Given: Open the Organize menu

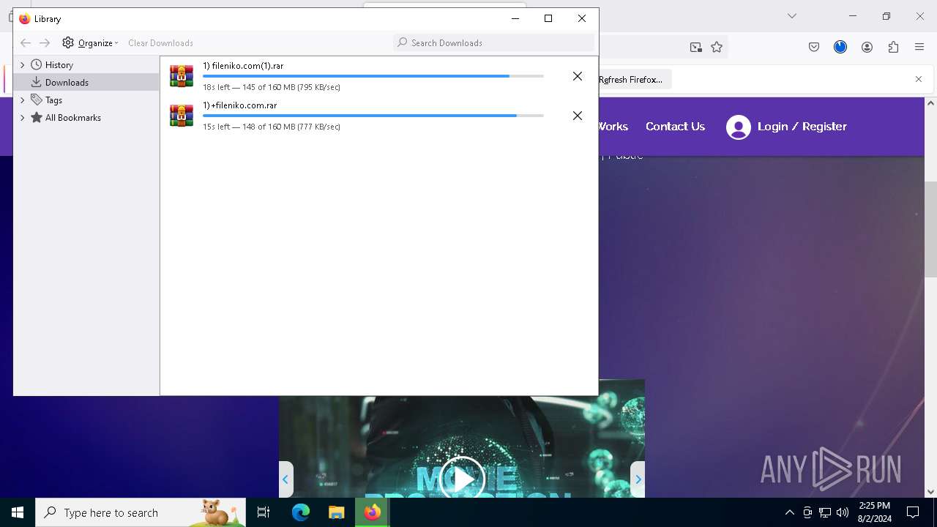Looking at the screenshot, I should click(90, 42).
